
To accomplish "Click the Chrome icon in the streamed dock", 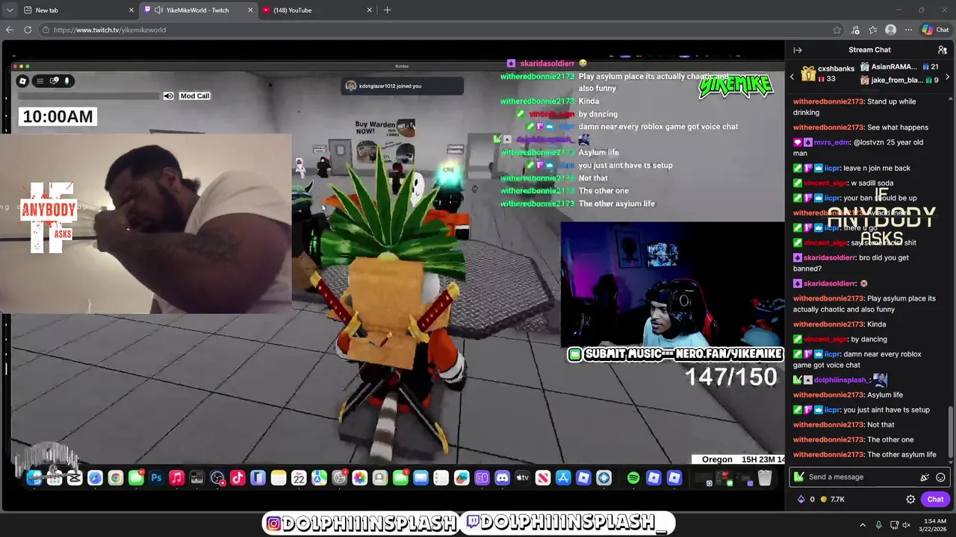I will (115, 478).
